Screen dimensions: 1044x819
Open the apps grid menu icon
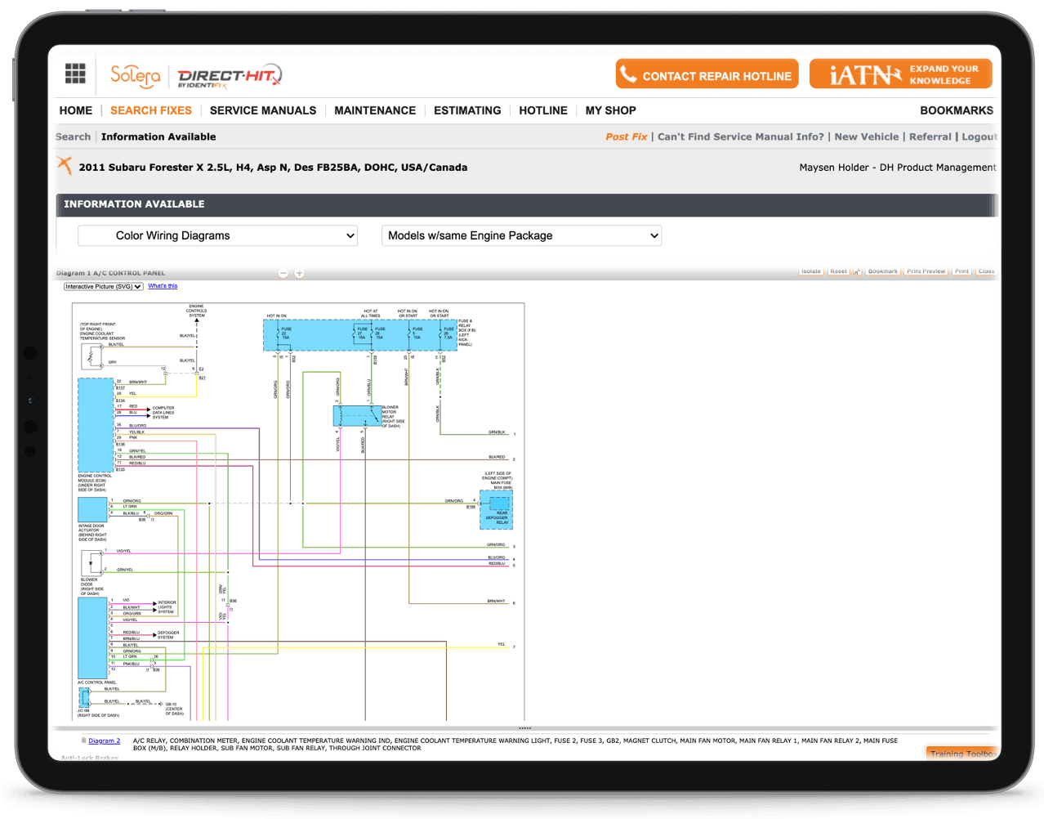coord(75,74)
